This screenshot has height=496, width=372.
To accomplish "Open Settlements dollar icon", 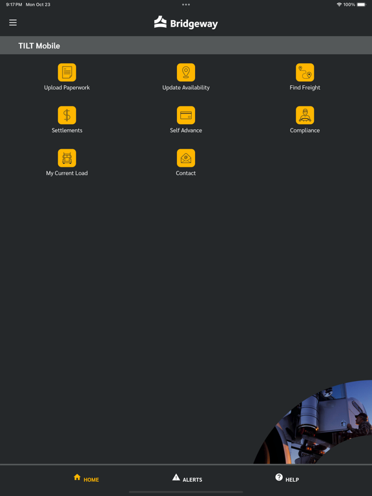I will point(67,115).
